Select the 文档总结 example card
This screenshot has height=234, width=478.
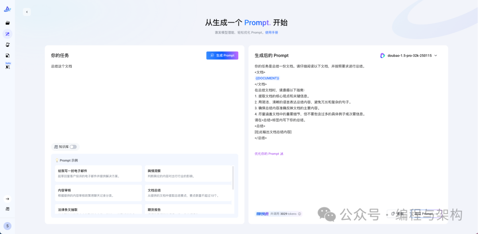[188, 193]
